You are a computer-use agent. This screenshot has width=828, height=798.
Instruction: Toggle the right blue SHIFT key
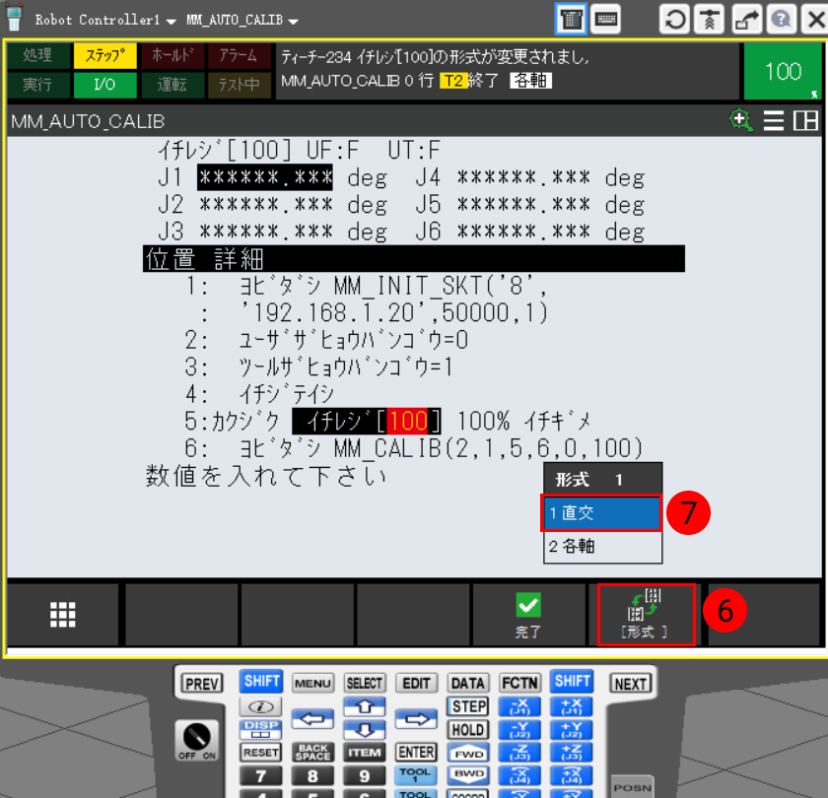[x=572, y=682]
